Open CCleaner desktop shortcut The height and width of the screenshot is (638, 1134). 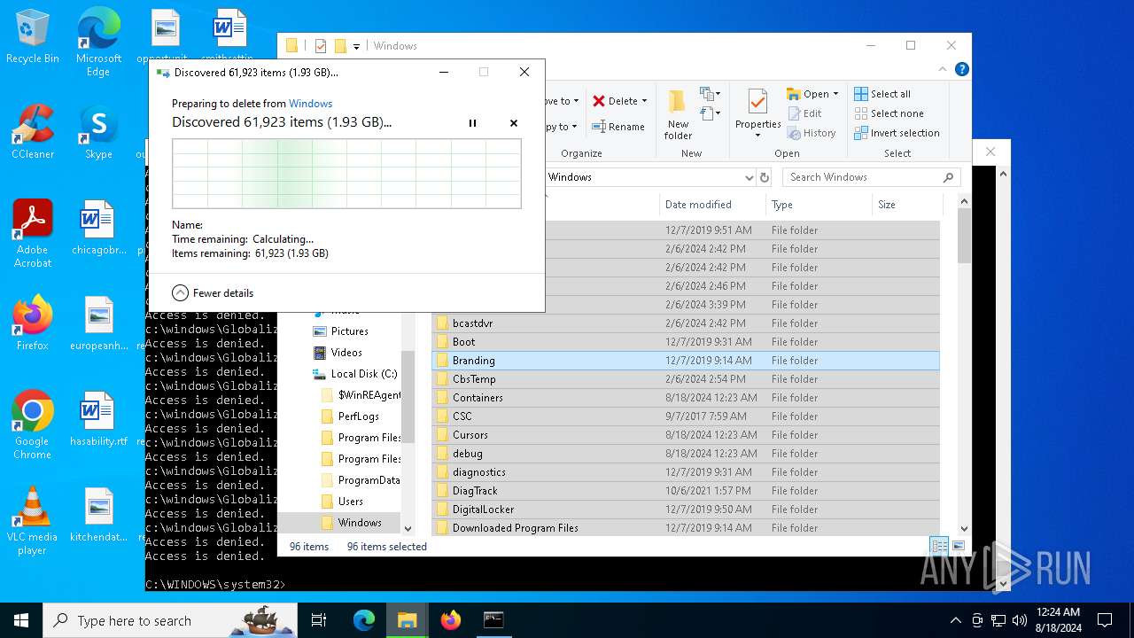pos(33,133)
